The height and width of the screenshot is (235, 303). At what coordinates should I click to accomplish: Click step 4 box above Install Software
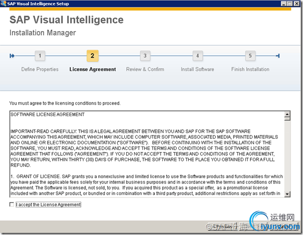[198, 56]
